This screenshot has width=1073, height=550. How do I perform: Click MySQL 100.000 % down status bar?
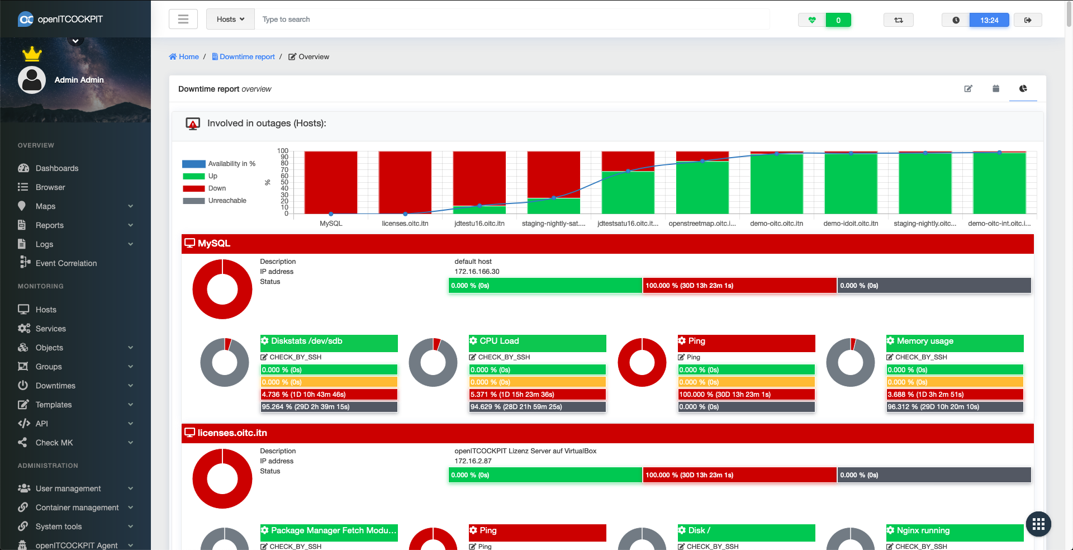pyautogui.click(x=739, y=286)
